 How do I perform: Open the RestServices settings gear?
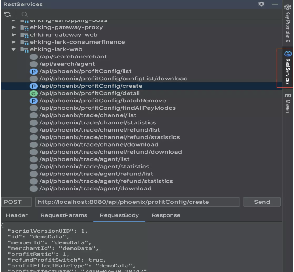tap(261, 4)
